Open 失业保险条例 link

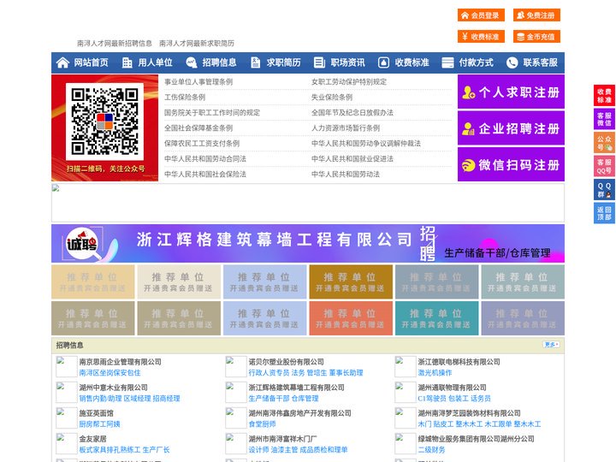point(332,97)
